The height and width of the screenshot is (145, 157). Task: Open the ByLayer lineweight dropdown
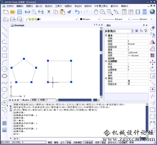click(x=151, y=19)
